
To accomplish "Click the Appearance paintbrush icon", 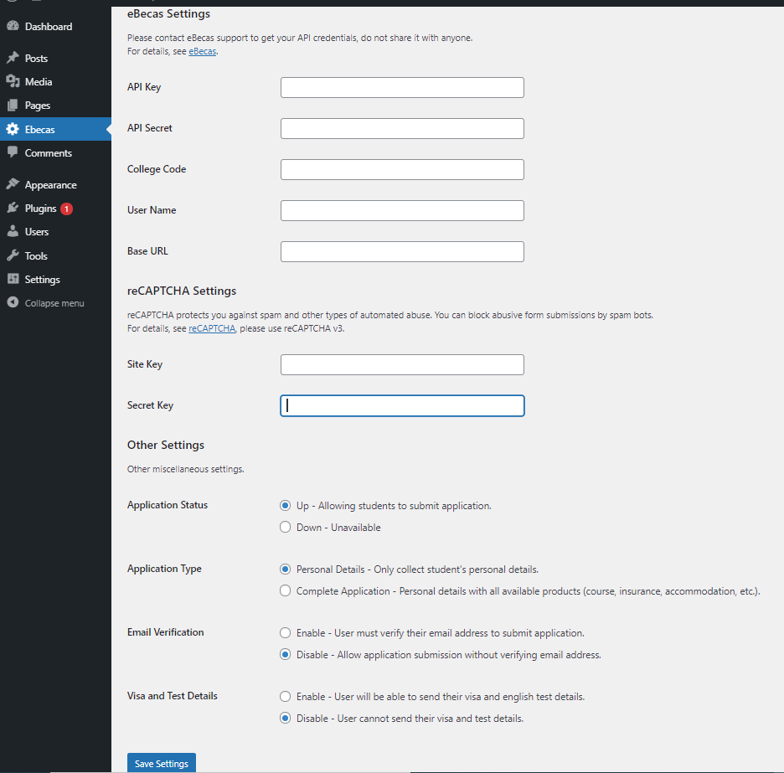I will click(13, 184).
